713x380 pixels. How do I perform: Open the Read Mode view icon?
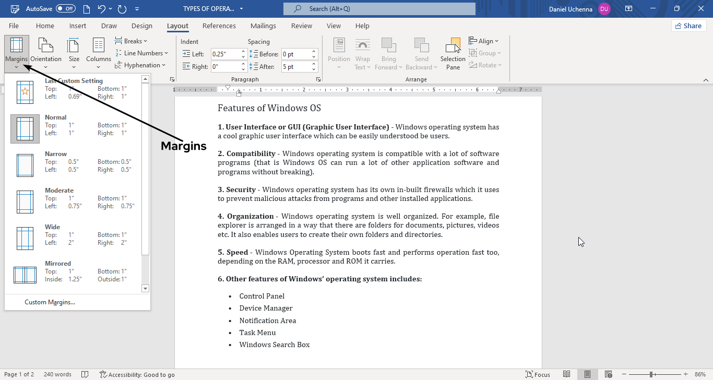pyautogui.click(x=567, y=374)
